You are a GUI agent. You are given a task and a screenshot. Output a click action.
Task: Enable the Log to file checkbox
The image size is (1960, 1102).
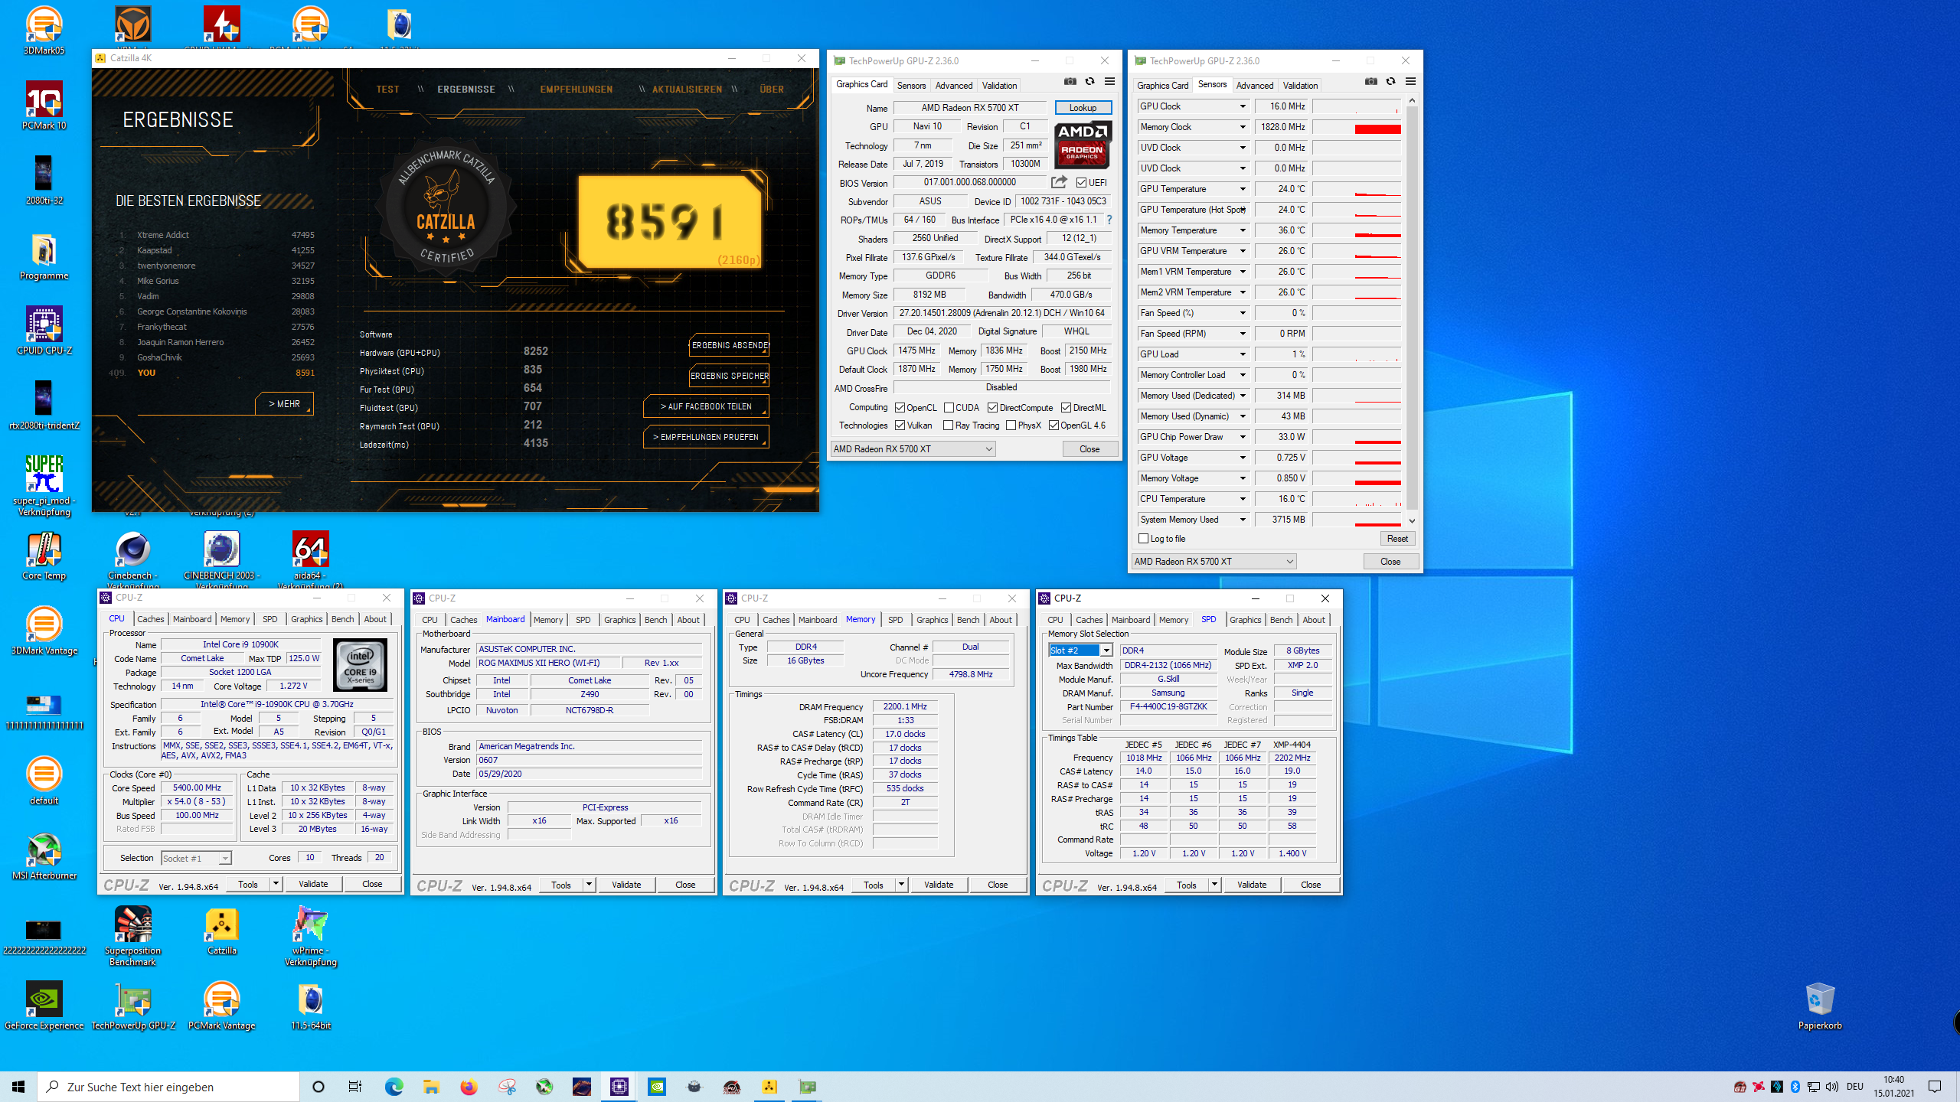click(x=1144, y=539)
